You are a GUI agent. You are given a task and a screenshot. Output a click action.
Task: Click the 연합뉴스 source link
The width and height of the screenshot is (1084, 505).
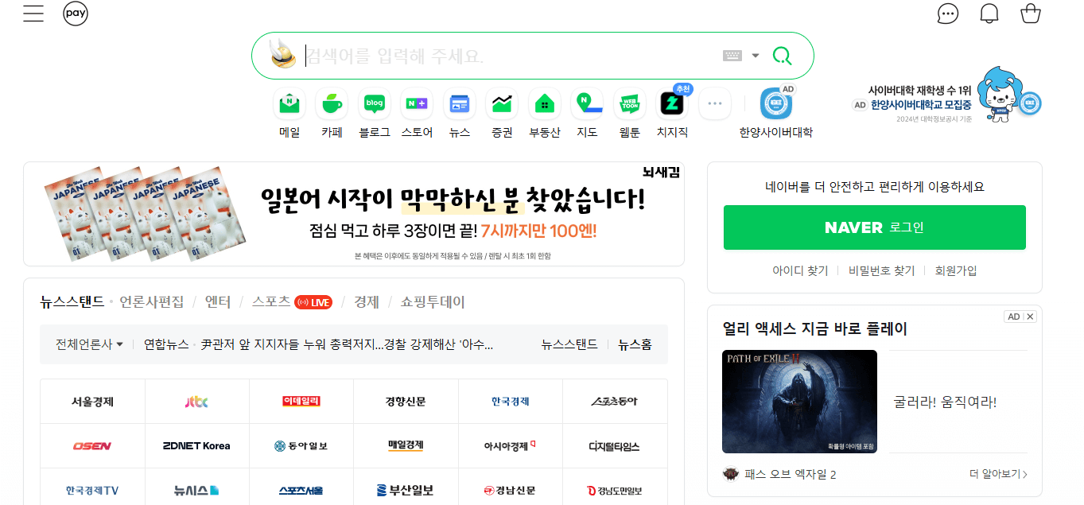[166, 344]
